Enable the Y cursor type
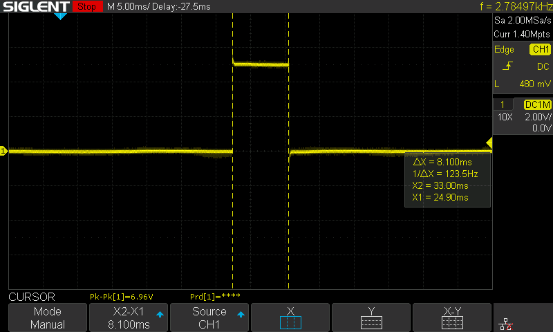Viewport: 553px width, 332px height. click(x=371, y=317)
